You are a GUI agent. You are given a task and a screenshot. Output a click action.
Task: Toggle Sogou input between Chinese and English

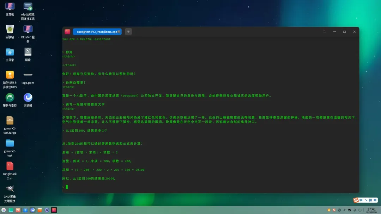(361, 200)
